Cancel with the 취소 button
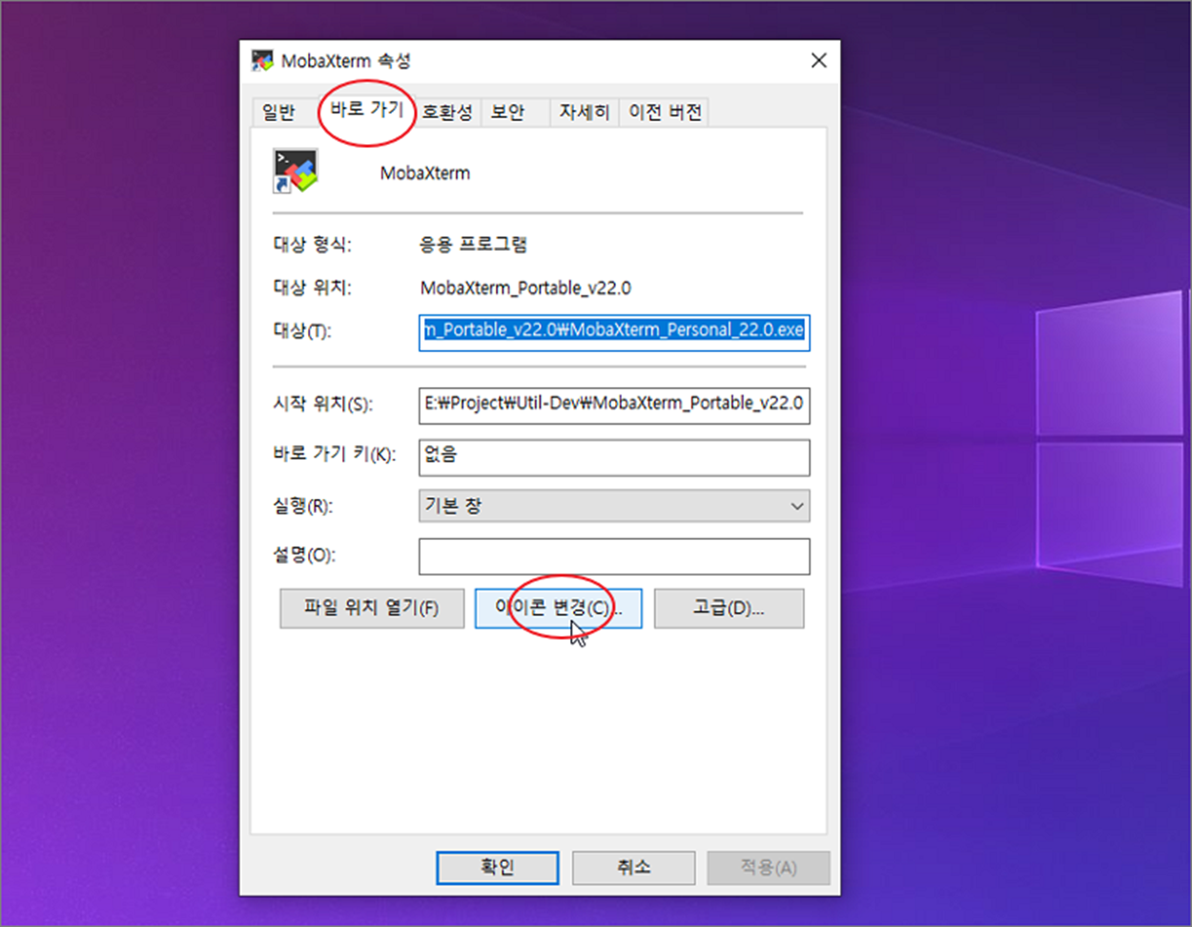The width and height of the screenshot is (1192, 927). 633,868
